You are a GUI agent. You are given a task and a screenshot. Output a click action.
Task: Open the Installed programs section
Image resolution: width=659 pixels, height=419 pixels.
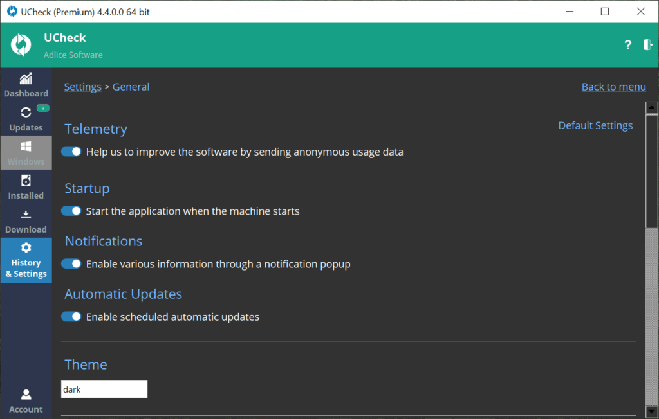click(x=26, y=187)
